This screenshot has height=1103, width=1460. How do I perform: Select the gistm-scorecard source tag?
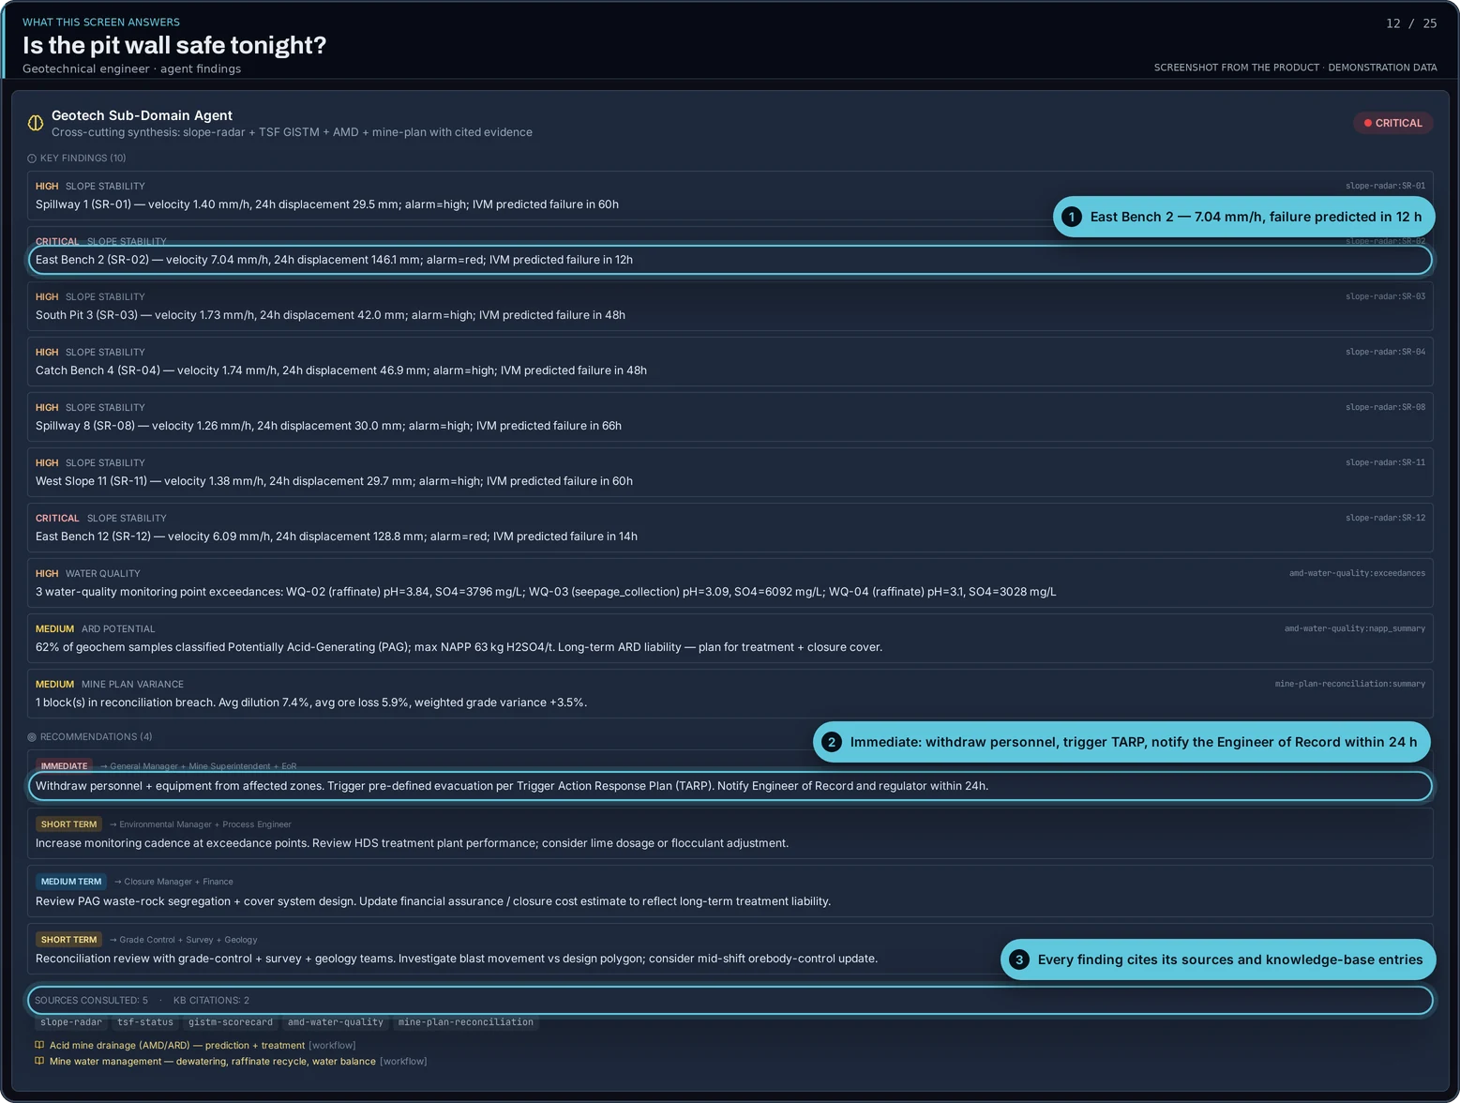click(x=231, y=1022)
